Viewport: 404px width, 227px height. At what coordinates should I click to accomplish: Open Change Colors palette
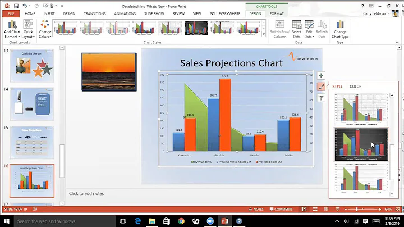45,29
